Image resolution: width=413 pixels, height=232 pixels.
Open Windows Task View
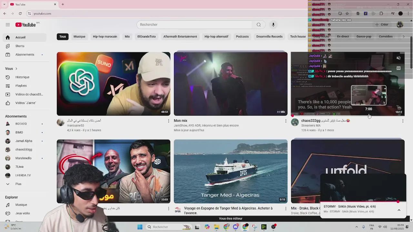coord(197,227)
